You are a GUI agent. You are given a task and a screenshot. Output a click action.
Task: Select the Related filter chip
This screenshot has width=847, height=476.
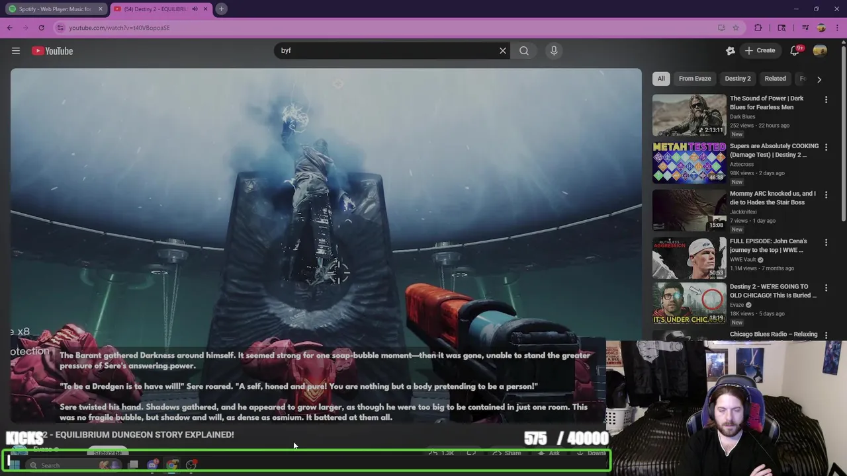tap(775, 79)
